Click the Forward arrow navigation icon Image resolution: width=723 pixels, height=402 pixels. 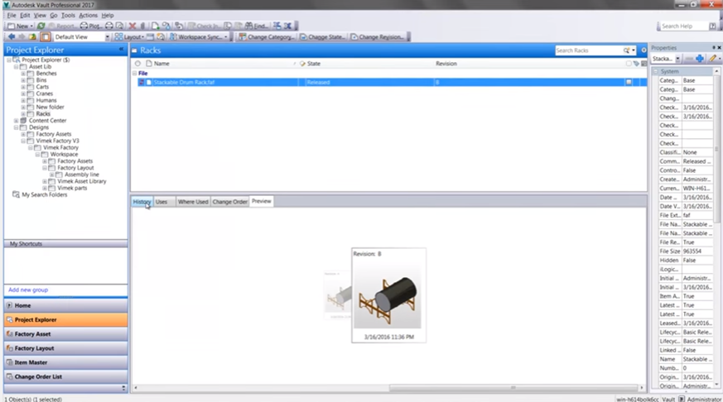[x=22, y=37]
